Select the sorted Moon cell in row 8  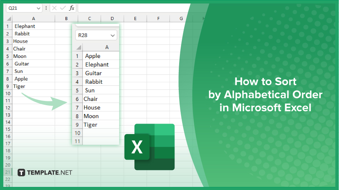tap(101, 116)
